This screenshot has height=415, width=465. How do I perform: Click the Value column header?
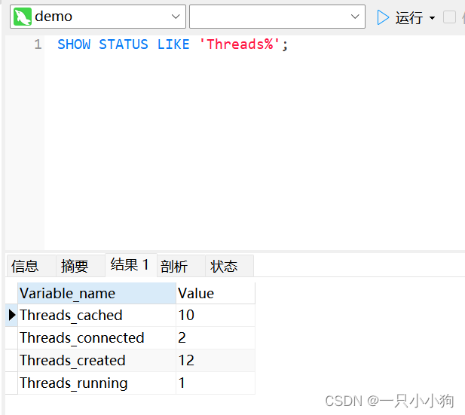pyautogui.click(x=216, y=294)
